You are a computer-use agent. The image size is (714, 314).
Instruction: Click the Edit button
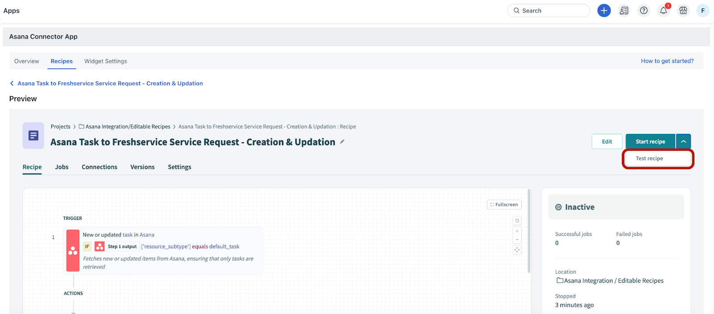point(607,141)
